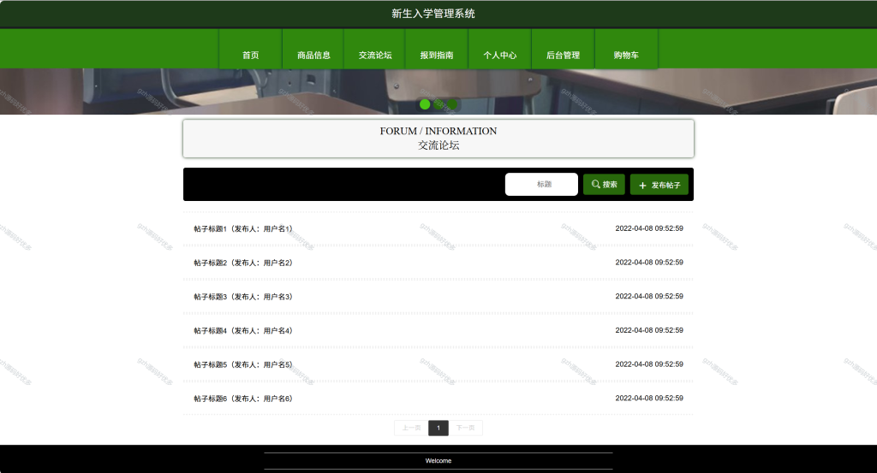The height and width of the screenshot is (473, 877).
Task: Select the first carousel indicator dot
Action: tap(425, 104)
